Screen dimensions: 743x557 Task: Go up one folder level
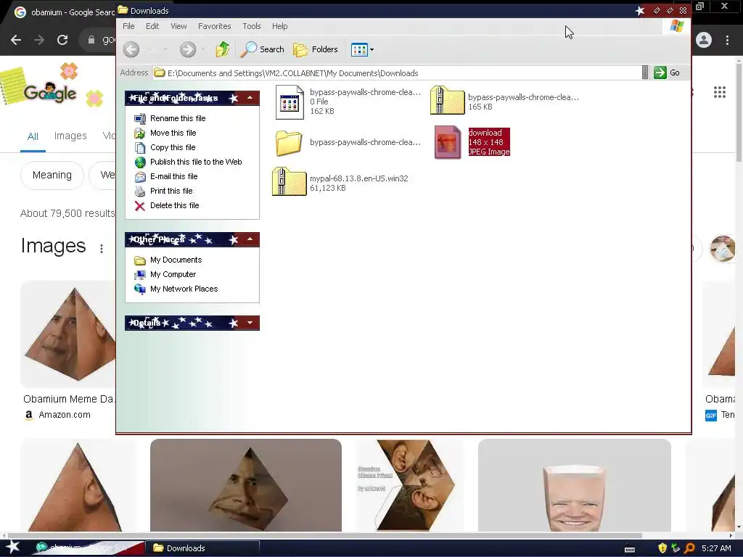coord(222,49)
